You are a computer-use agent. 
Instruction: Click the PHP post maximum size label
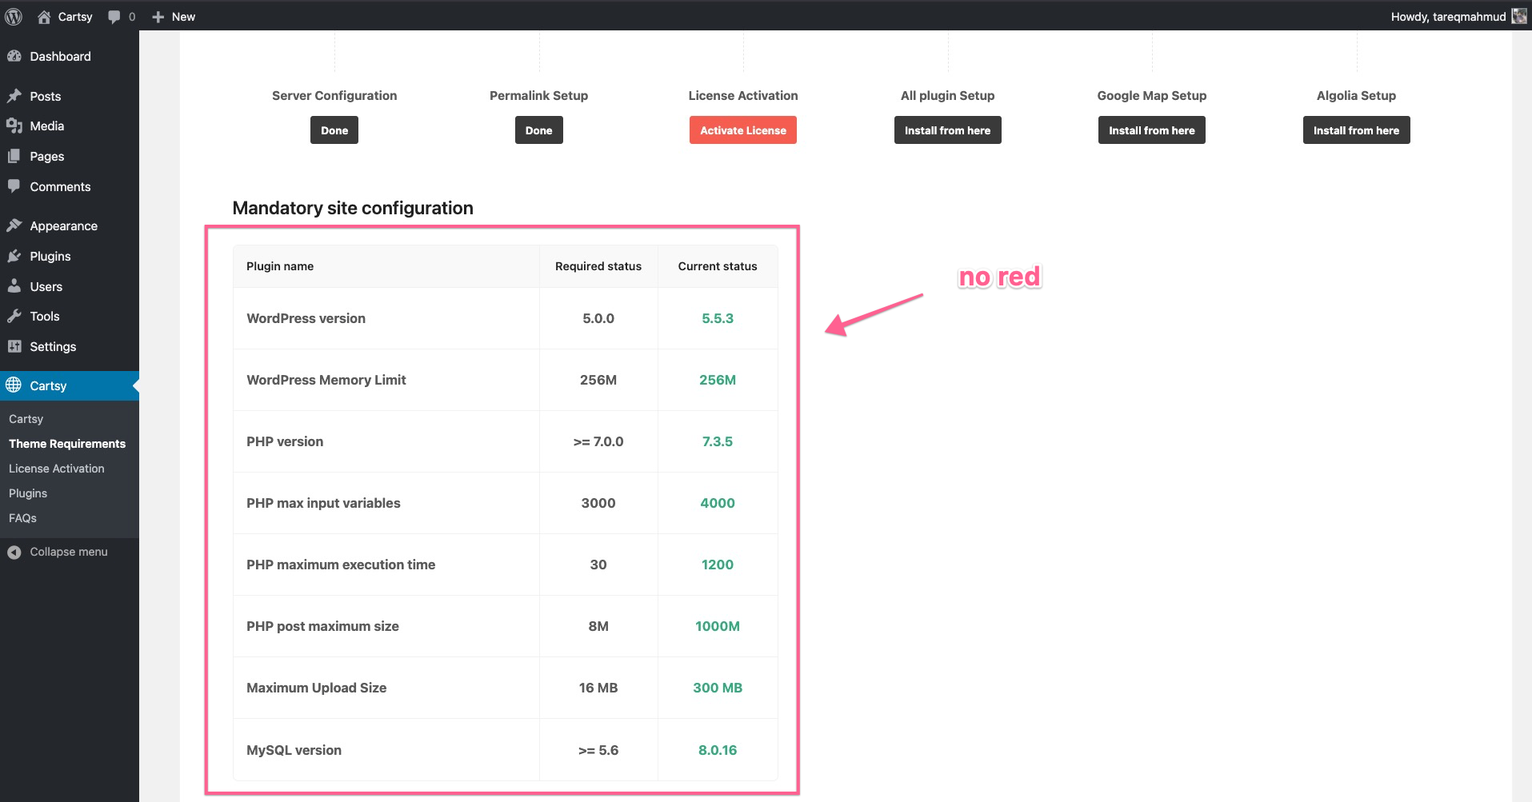322,626
